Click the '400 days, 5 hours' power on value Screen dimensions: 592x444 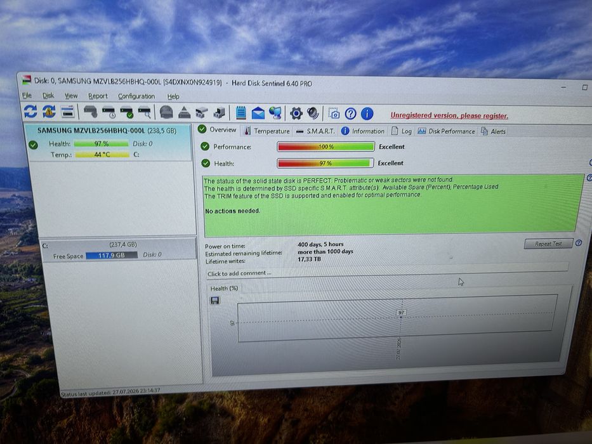pyautogui.click(x=320, y=244)
